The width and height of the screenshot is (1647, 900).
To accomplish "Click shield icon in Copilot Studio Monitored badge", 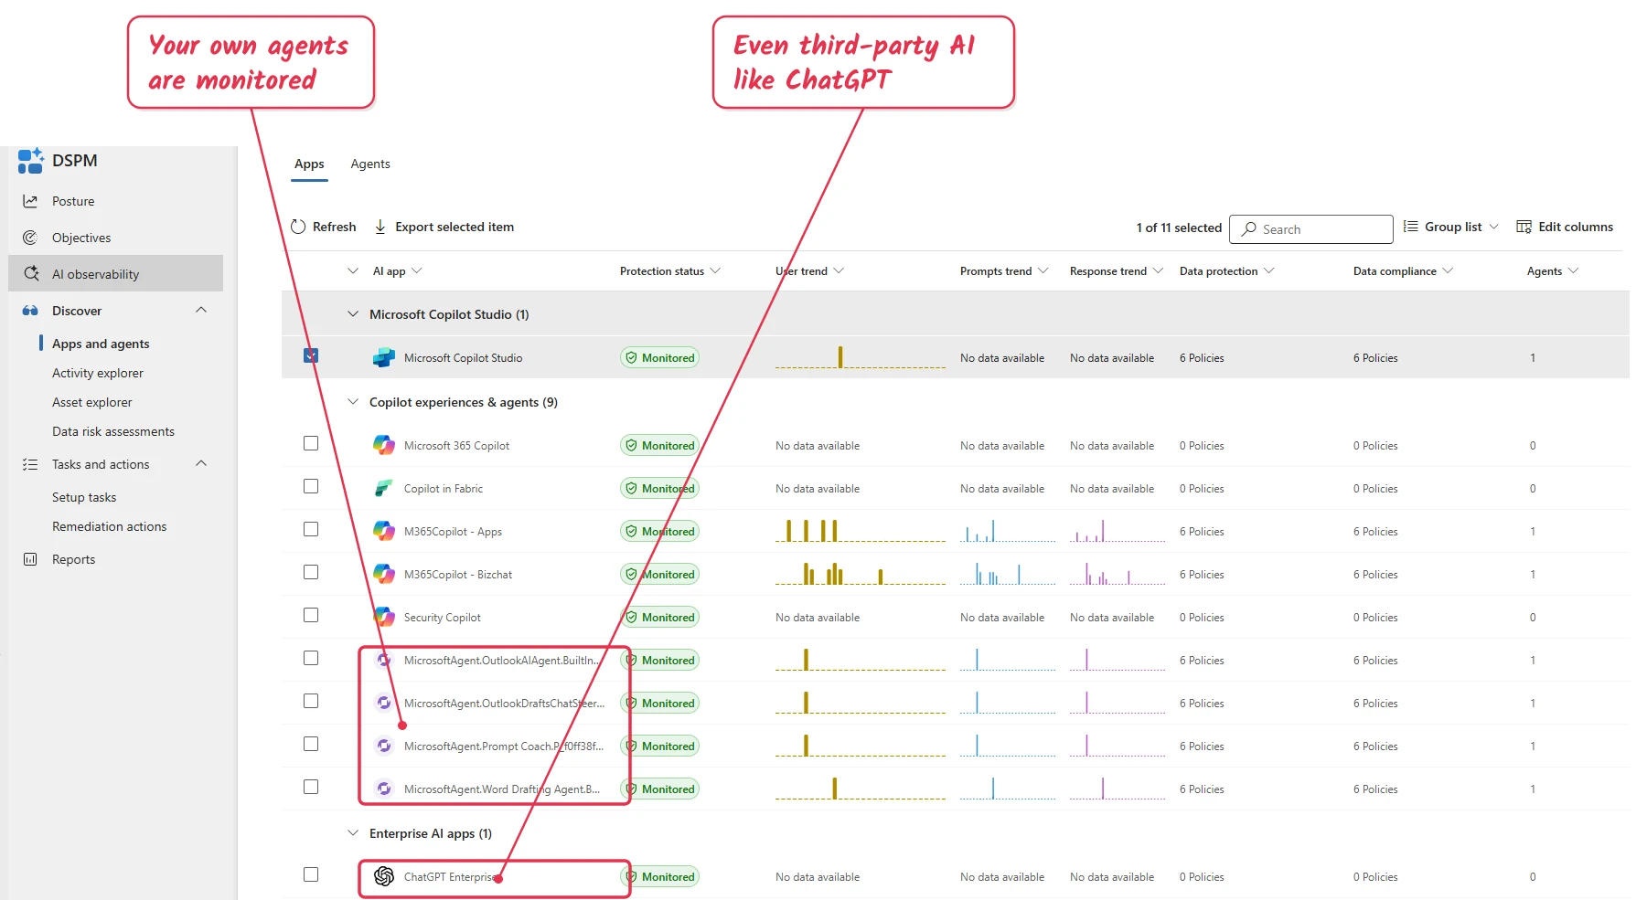I will [631, 357].
